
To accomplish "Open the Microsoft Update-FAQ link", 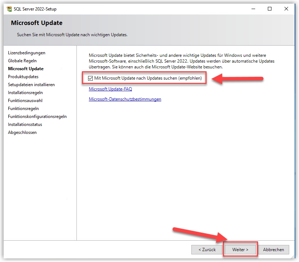I will pyautogui.click(x=111, y=89).
